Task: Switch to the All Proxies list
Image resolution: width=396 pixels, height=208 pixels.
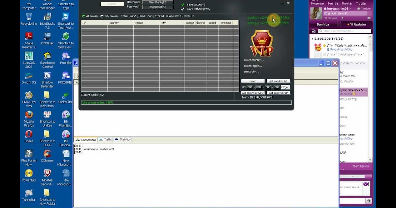Action: [90, 16]
